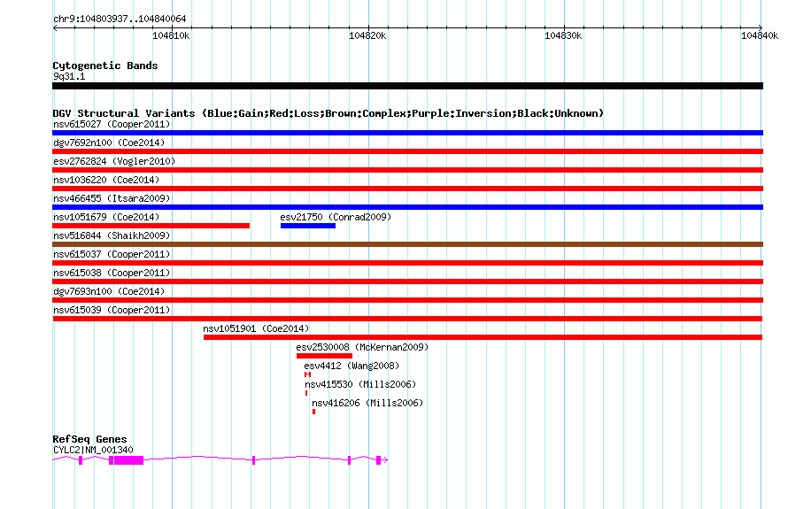
Task: Click the red esv2762824 loss bar
Action: (407, 170)
